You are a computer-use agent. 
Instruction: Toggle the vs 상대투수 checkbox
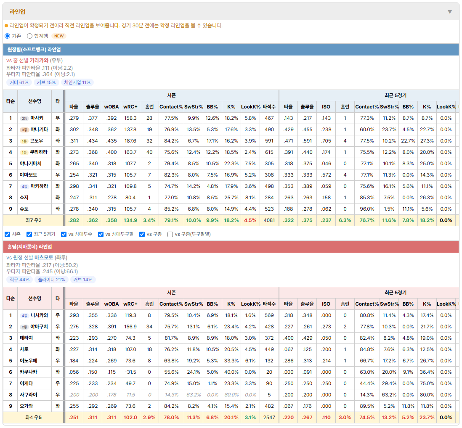(x=64, y=234)
